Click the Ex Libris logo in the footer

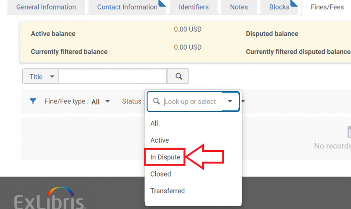pyautogui.click(x=50, y=198)
